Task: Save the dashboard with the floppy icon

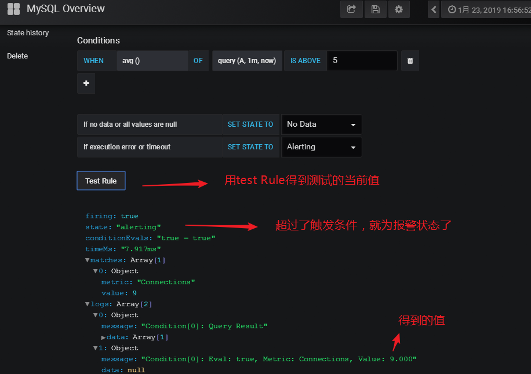Action: coord(375,9)
